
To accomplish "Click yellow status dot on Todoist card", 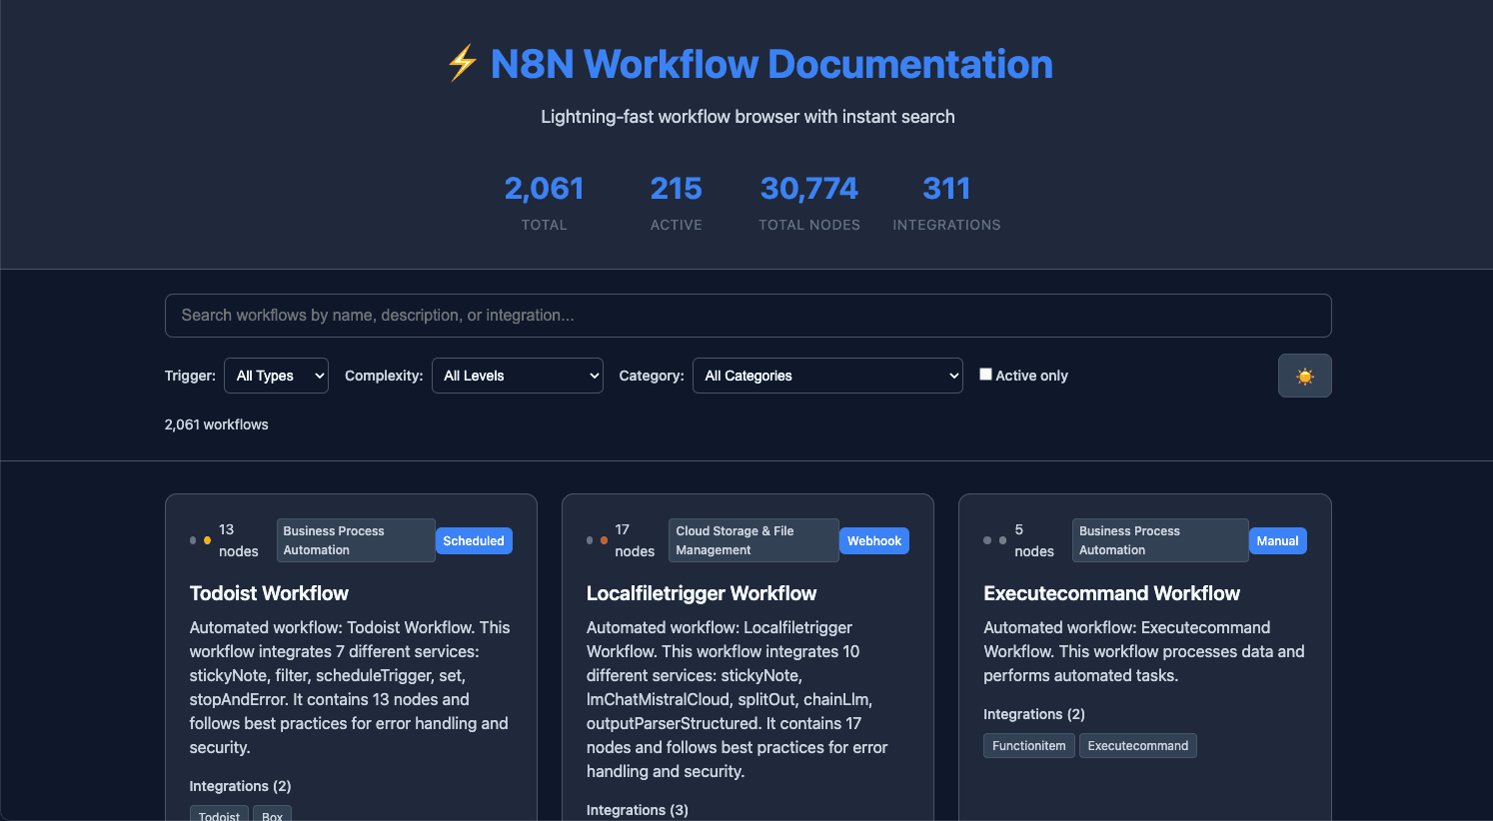I will coord(207,540).
